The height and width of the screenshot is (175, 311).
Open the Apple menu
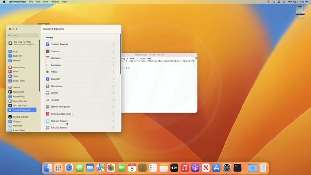4,2
